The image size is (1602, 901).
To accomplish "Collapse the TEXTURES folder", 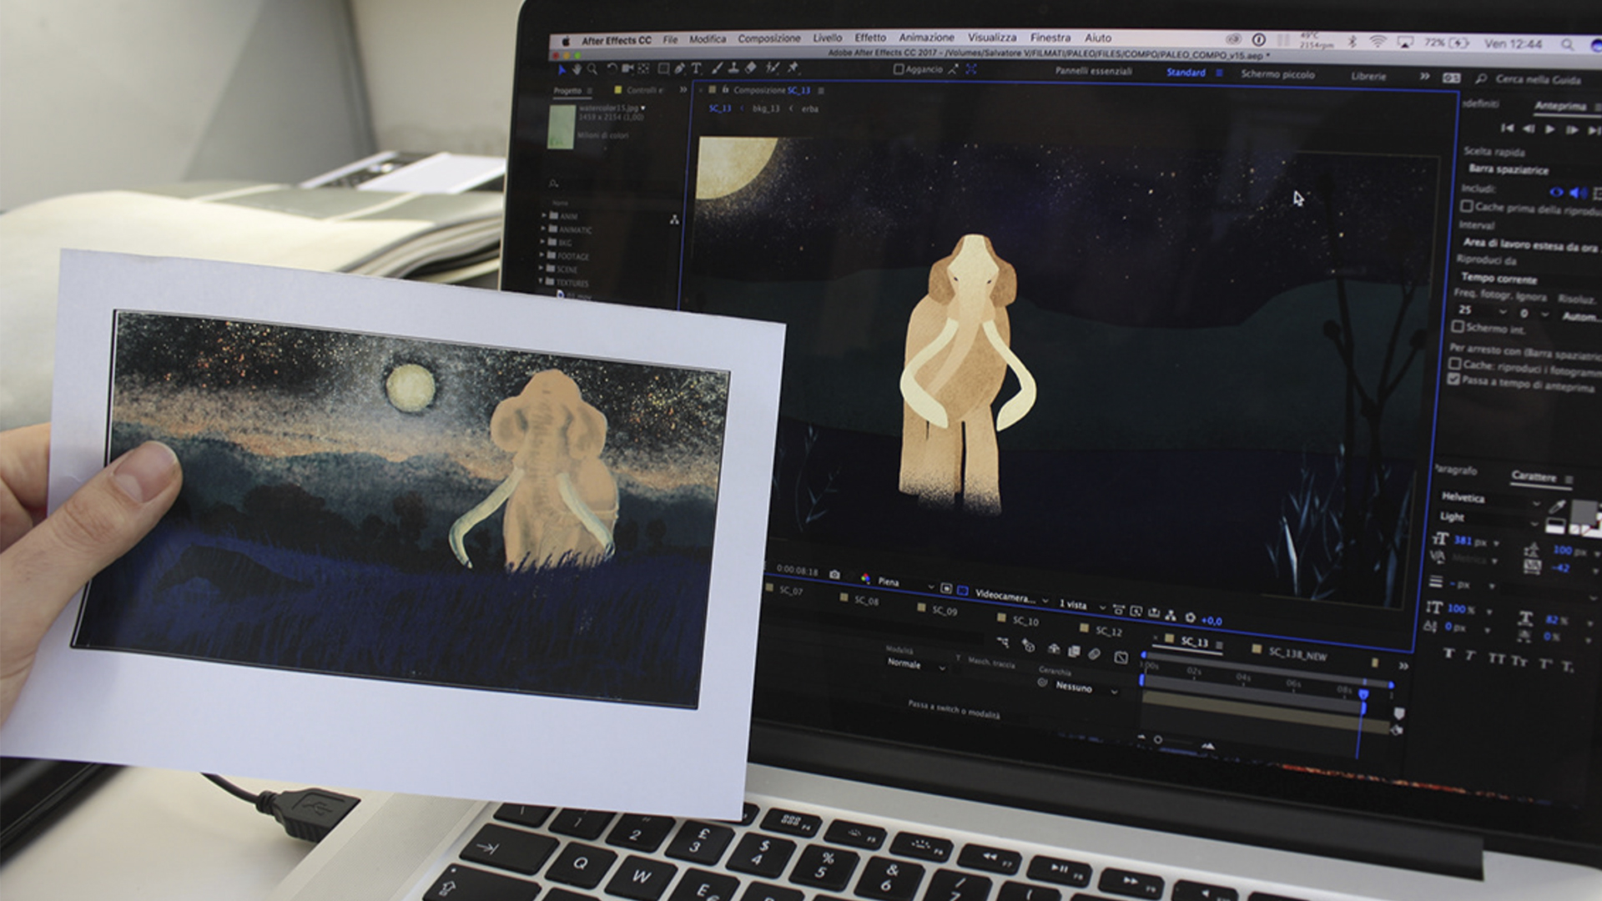I will coord(542,282).
